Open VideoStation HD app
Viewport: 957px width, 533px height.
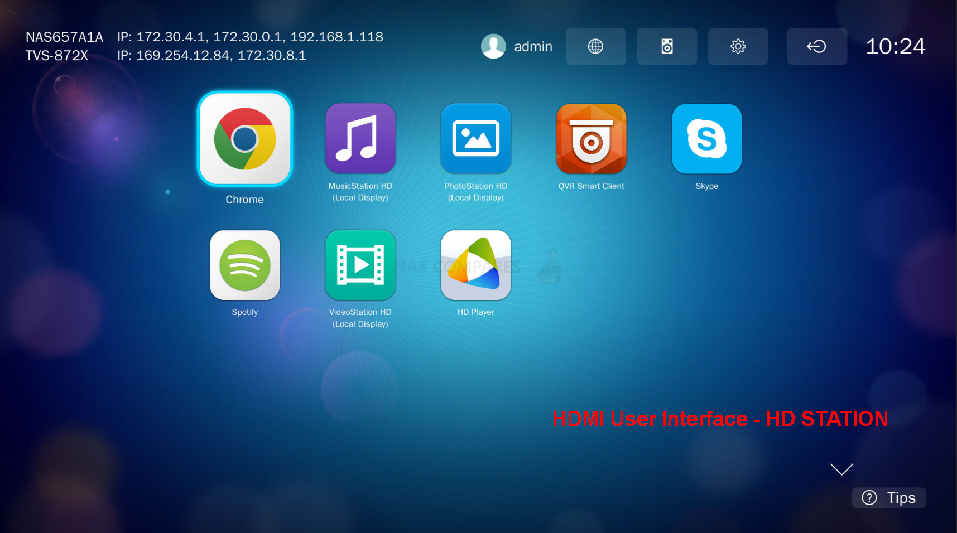(360, 265)
